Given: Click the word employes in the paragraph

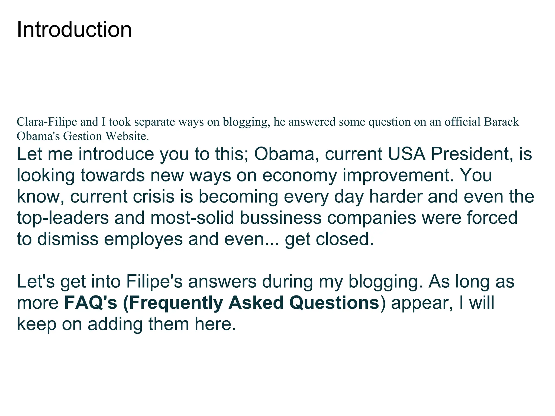Looking at the screenshot, I should pyautogui.click(x=143, y=239).
